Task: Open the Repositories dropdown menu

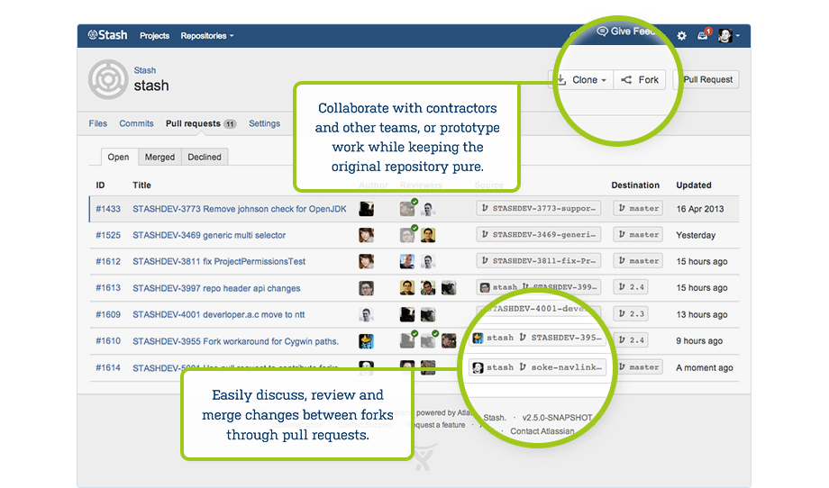Action: pos(206,36)
